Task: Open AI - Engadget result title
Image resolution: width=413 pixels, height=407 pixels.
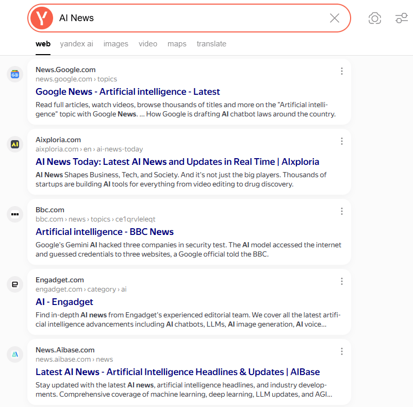Action: tap(64, 302)
